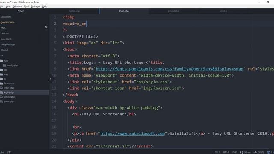Image resolution: width=274 pixels, height=154 pixels.
Task: Open config.php in the tree view
Action: pos(12,65)
